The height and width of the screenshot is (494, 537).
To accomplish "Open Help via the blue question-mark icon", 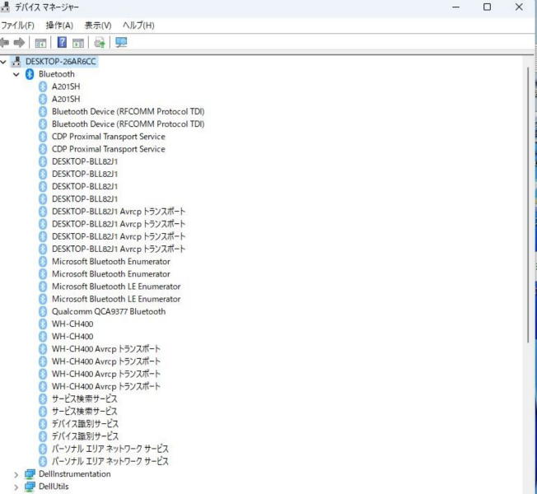I will pyautogui.click(x=62, y=43).
